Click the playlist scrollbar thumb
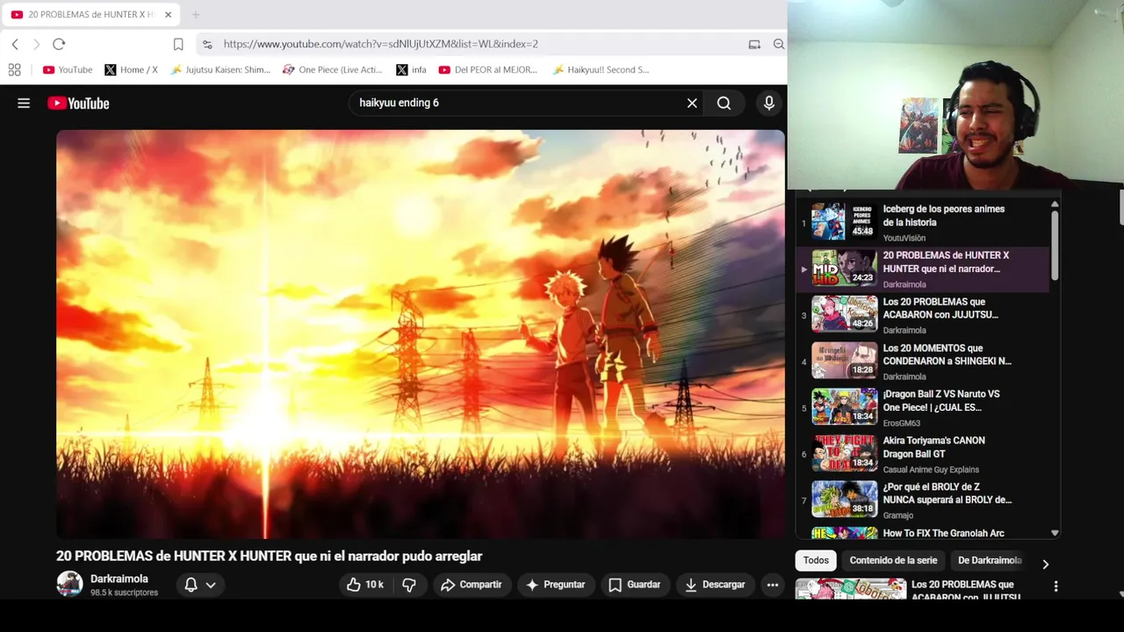This screenshot has height=632, width=1124. pyautogui.click(x=1055, y=246)
